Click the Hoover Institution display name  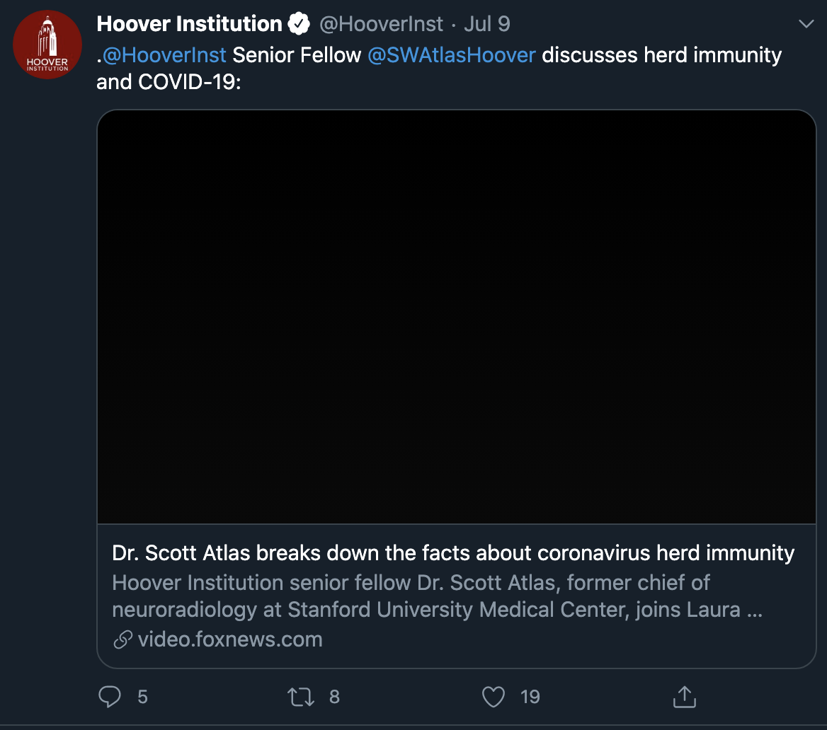(189, 24)
